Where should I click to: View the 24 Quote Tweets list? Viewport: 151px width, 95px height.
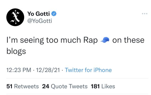(65, 86)
